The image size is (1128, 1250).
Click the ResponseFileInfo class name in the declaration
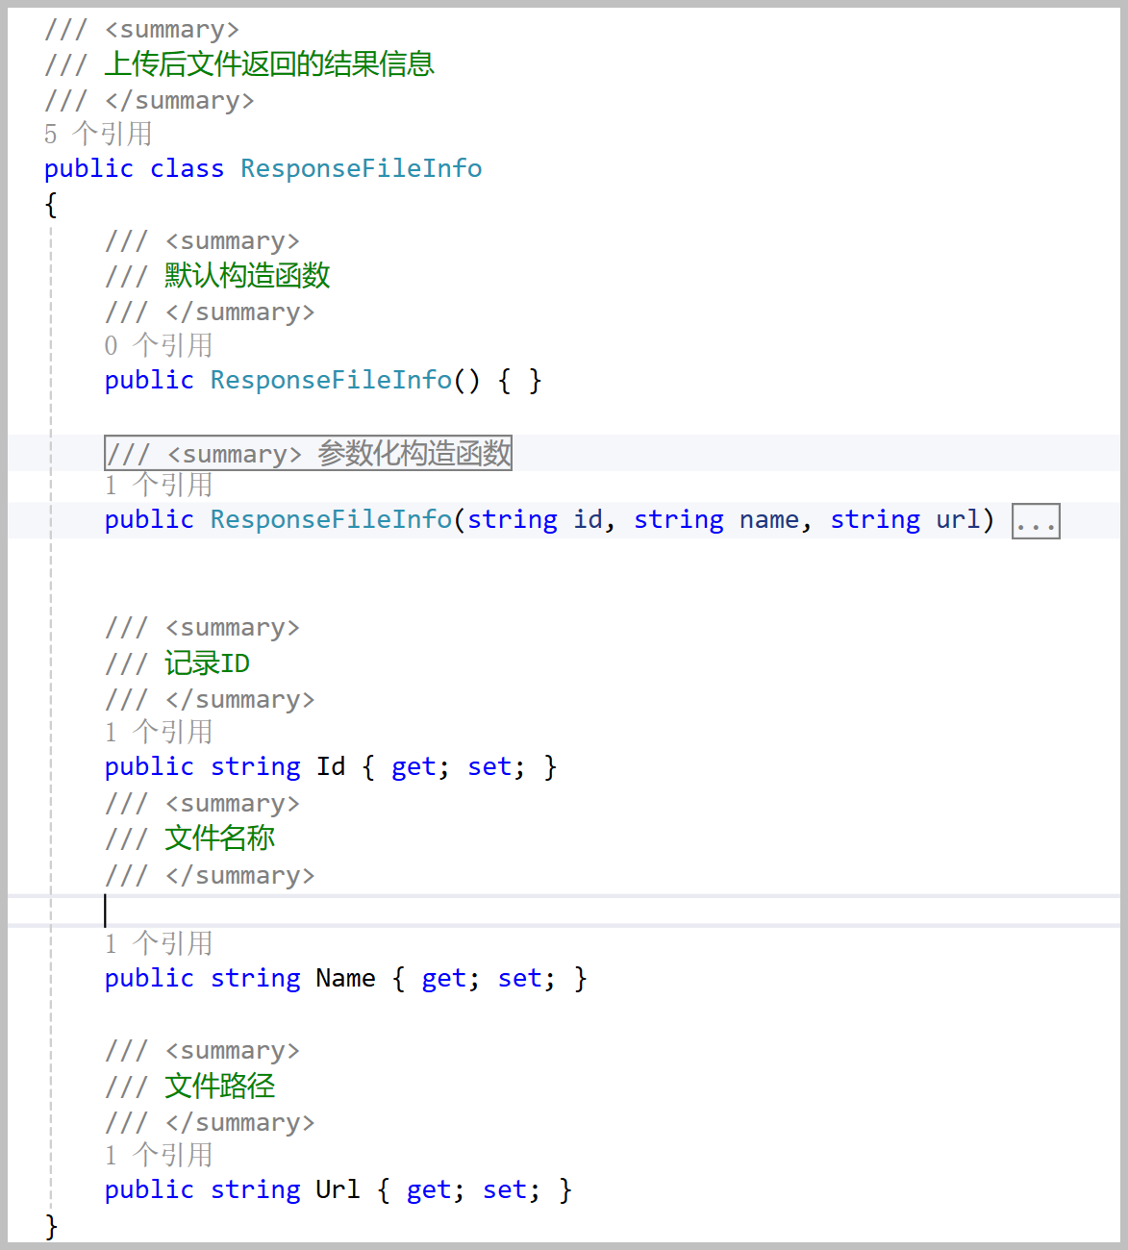pyautogui.click(x=361, y=168)
